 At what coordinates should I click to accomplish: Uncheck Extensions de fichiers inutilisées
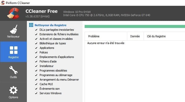pos(36,34)
